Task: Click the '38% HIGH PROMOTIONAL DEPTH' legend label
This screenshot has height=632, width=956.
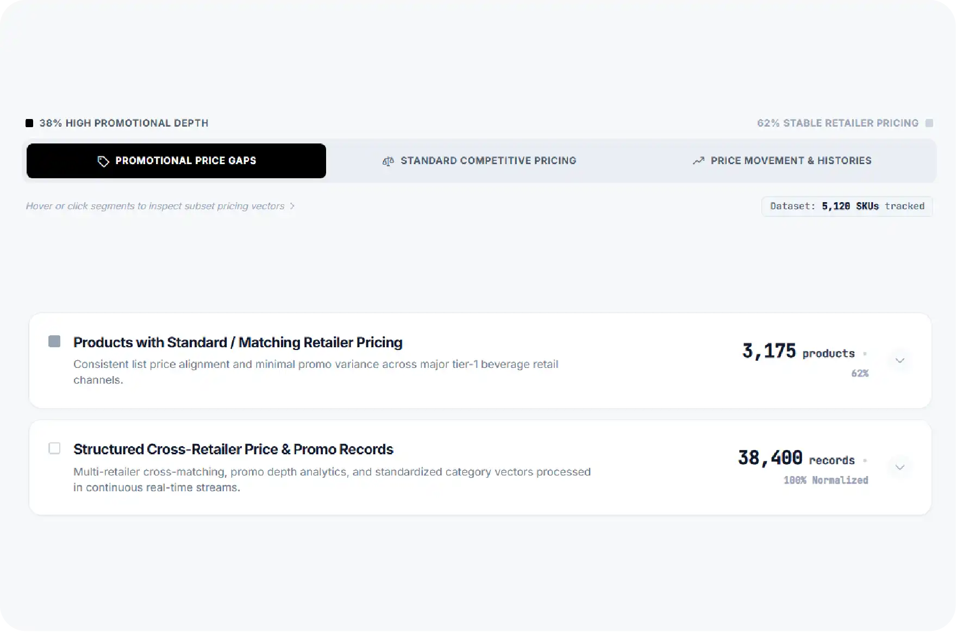Action: [124, 123]
